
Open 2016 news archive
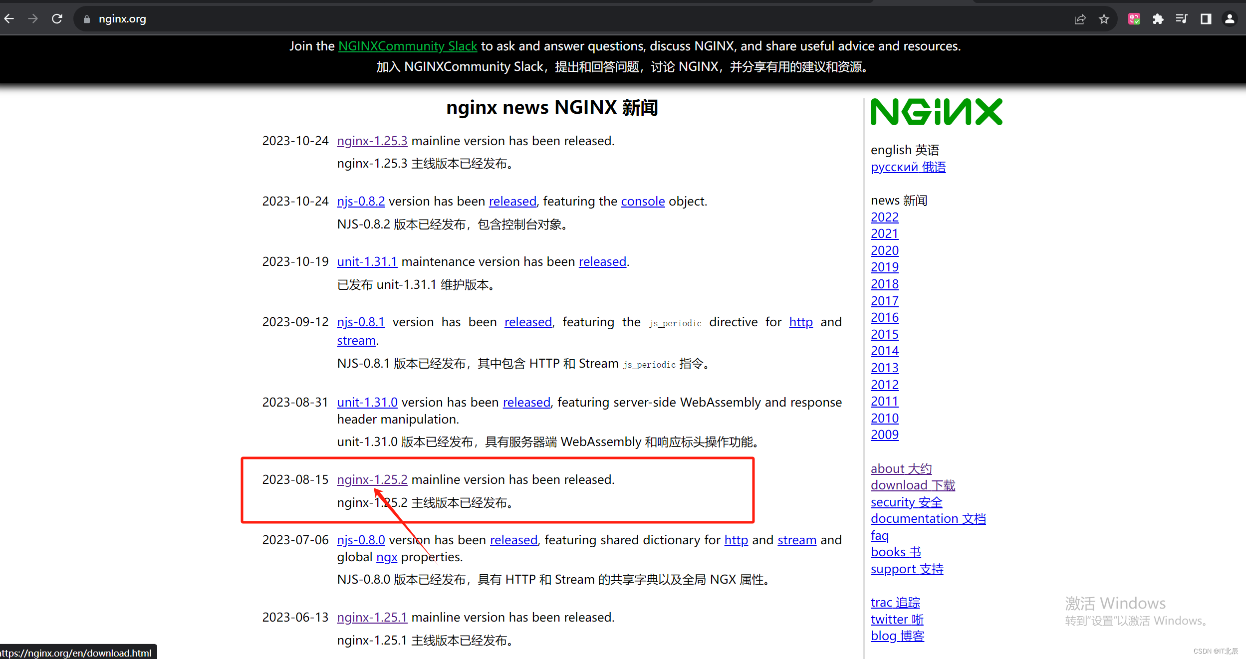[x=885, y=317]
